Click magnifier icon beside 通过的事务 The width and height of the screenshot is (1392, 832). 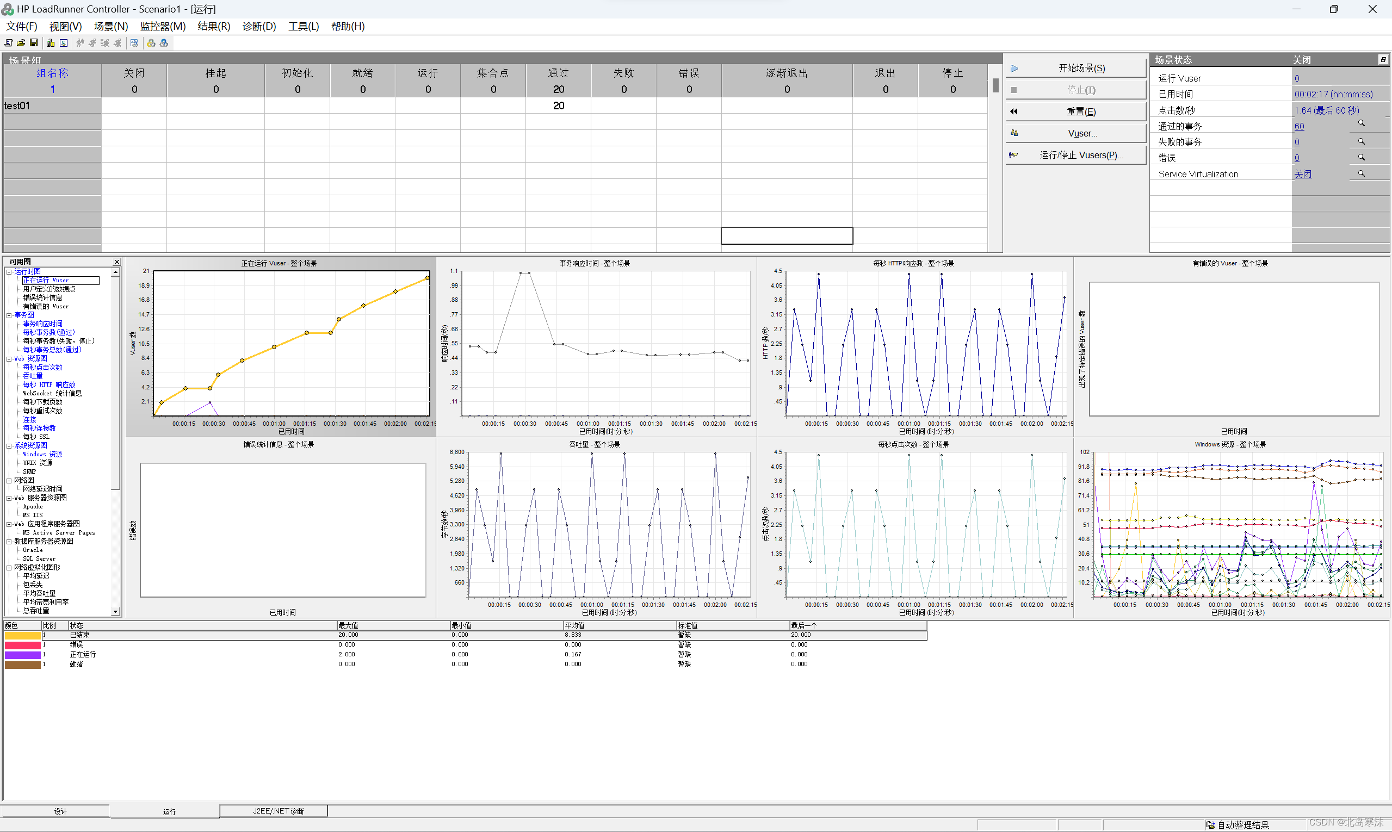click(x=1361, y=123)
